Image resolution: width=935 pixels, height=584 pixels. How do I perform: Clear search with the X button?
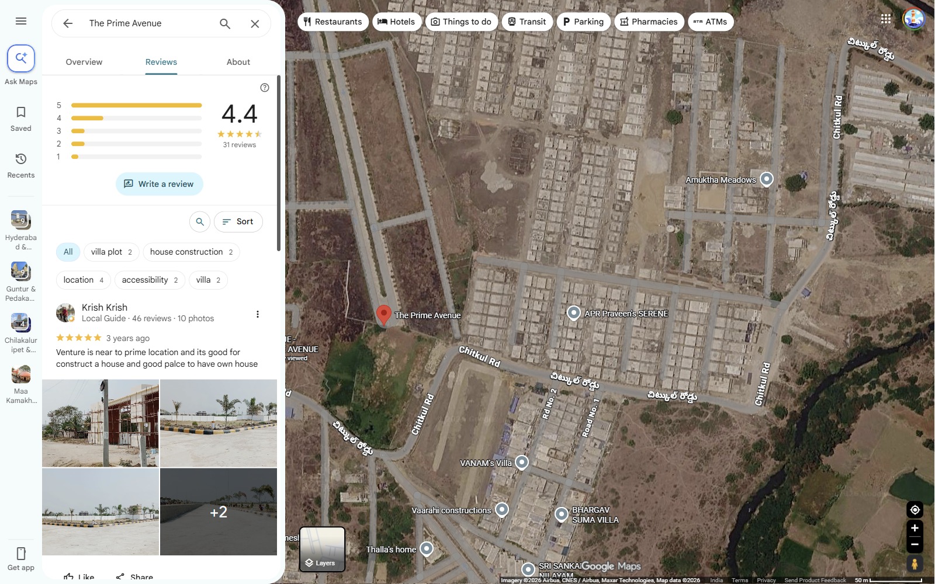point(255,23)
